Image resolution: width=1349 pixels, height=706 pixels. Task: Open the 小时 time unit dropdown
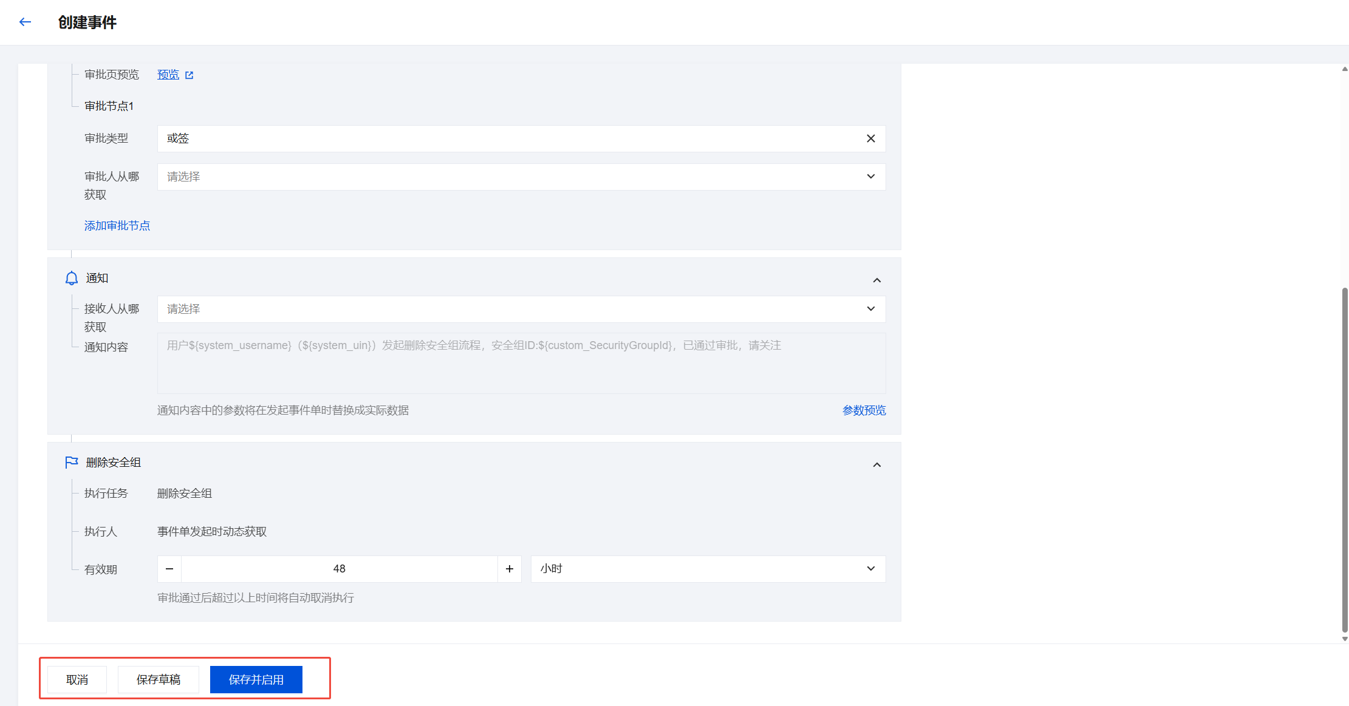tap(708, 569)
